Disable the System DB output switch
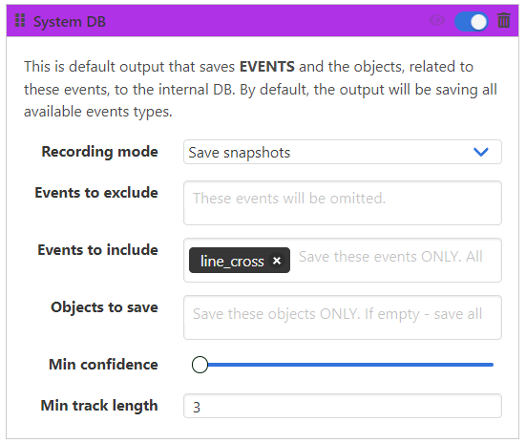The height and width of the screenshot is (443, 526). tap(472, 21)
